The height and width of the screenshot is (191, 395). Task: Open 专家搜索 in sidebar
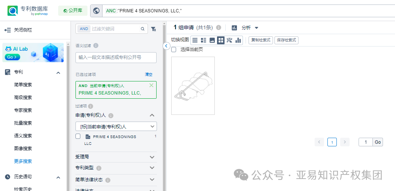[x=23, y=110]
